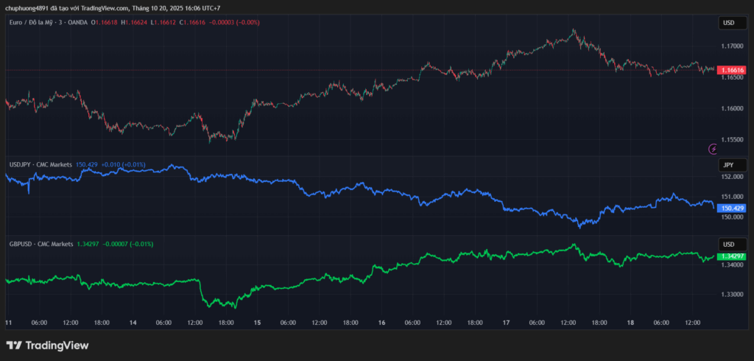Click the purple lightning bolt icon
The image size is (754, 361).
713,148
